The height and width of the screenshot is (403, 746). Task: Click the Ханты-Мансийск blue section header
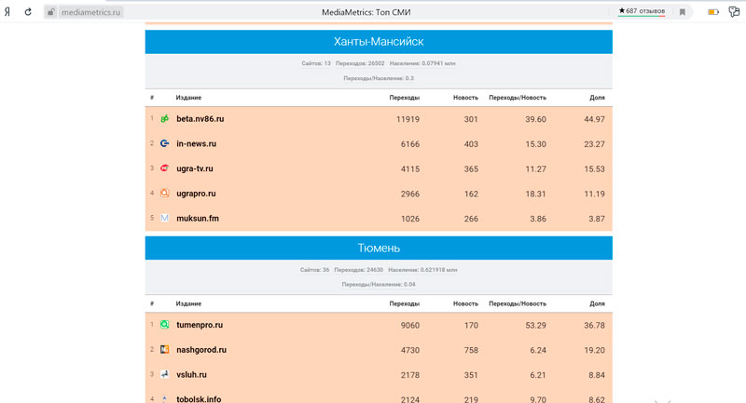point(379,42)
